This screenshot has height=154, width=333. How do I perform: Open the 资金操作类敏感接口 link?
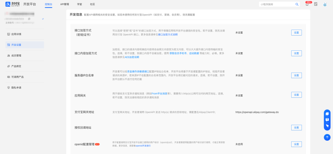pos(138,71)
